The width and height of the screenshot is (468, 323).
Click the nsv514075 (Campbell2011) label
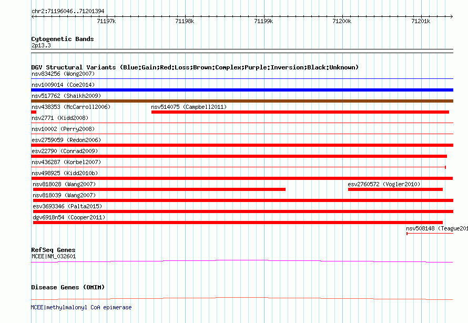[x=188, y=107]
